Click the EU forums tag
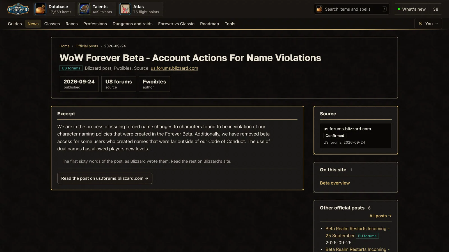 click(x=367, y=236)
